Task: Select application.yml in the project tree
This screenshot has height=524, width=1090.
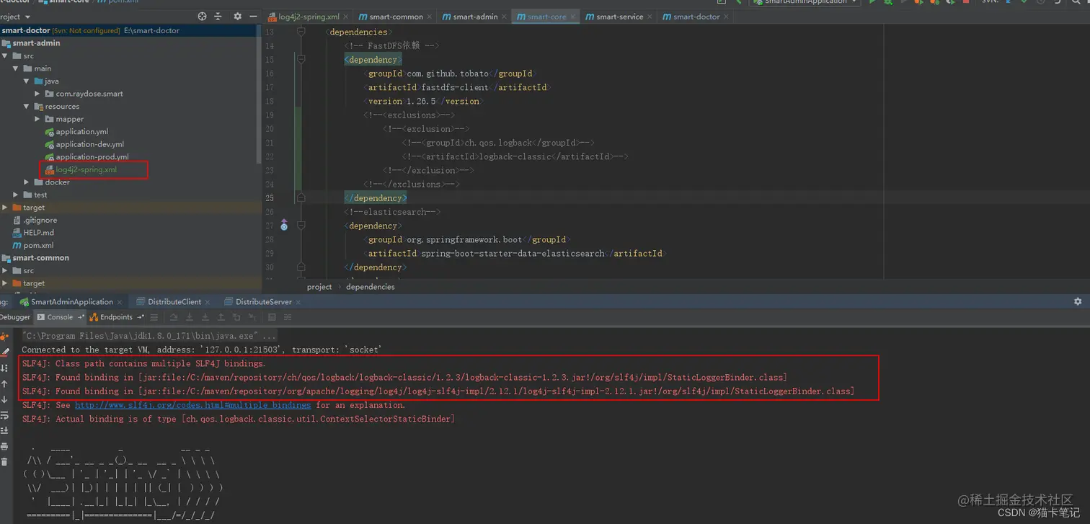Action: tap(76, 131)
